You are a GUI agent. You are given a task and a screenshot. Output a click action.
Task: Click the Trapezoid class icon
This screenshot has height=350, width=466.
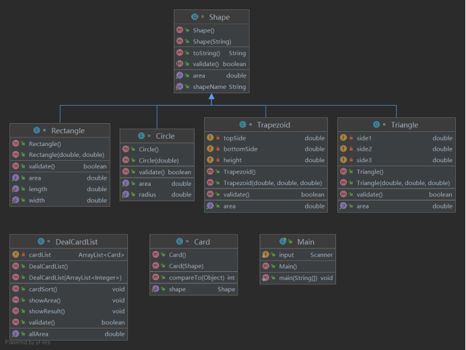[x=243, y=125]
